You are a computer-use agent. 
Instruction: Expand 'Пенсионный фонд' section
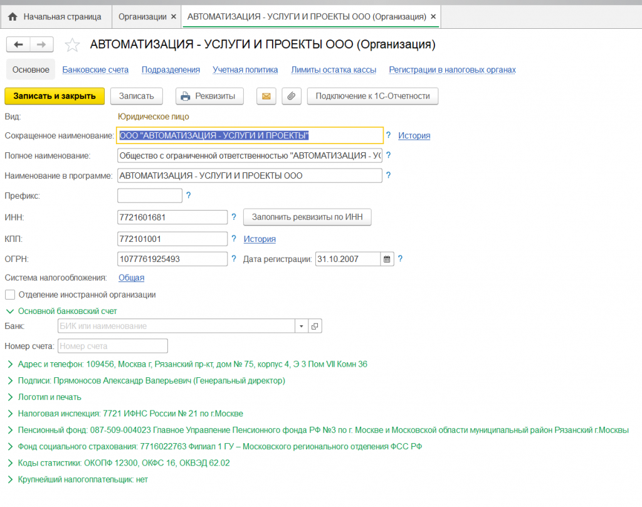[10, 430]
